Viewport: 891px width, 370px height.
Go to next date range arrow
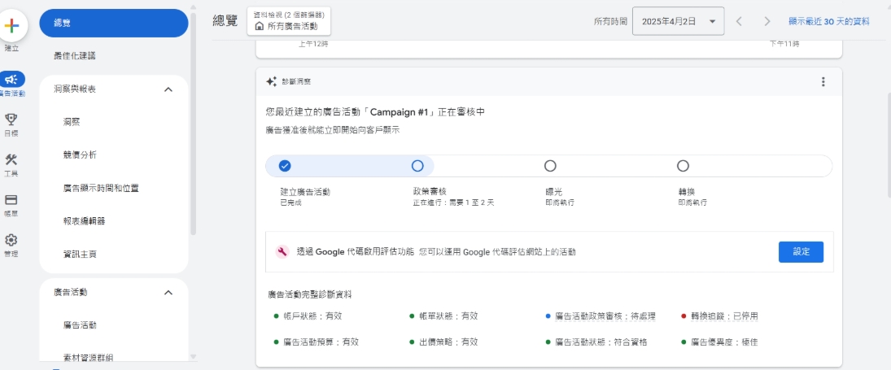point(767,22)
